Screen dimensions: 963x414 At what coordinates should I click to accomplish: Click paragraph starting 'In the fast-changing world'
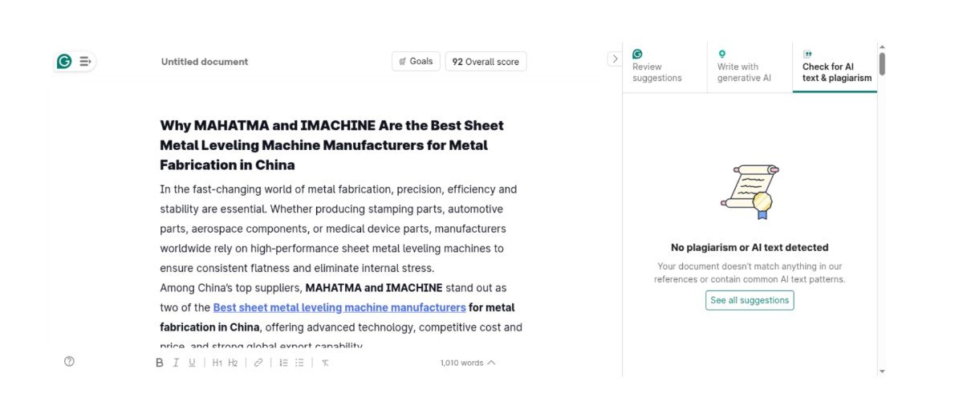click(x=339, y=229)
